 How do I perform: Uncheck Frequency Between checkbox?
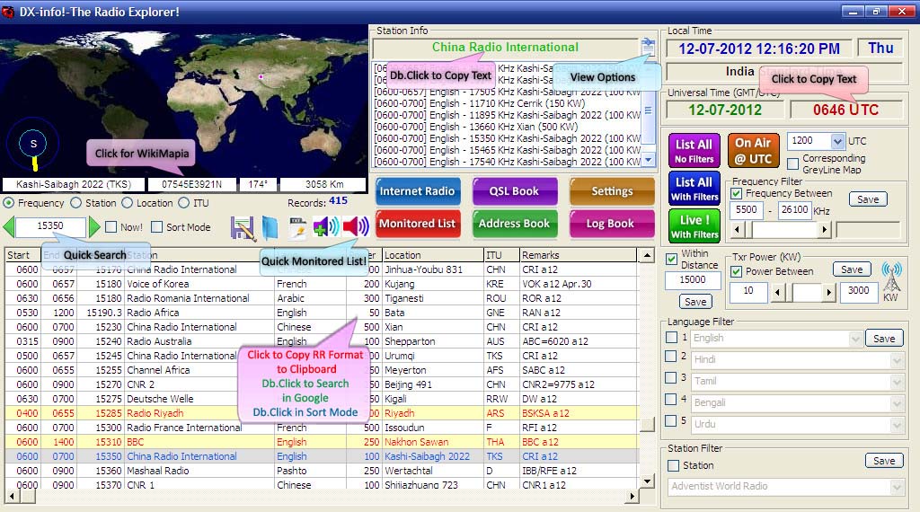[x=737, y=193]
